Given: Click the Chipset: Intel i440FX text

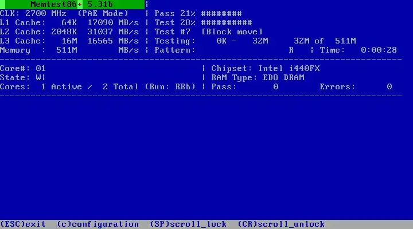Looking at the screenshot, I should 266,69.
